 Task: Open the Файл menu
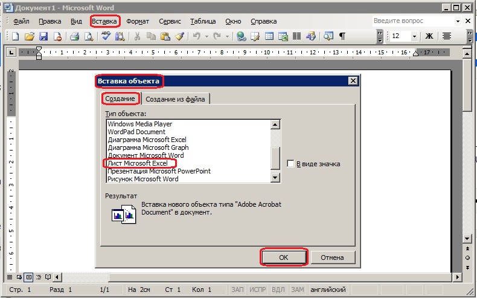(x=21, y=21)
